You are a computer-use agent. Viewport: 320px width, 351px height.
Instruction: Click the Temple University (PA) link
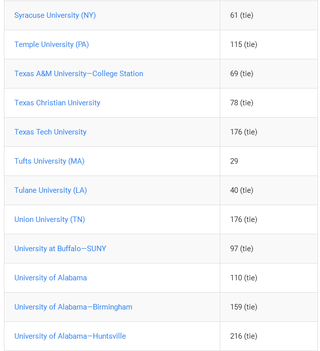[52, 44]
